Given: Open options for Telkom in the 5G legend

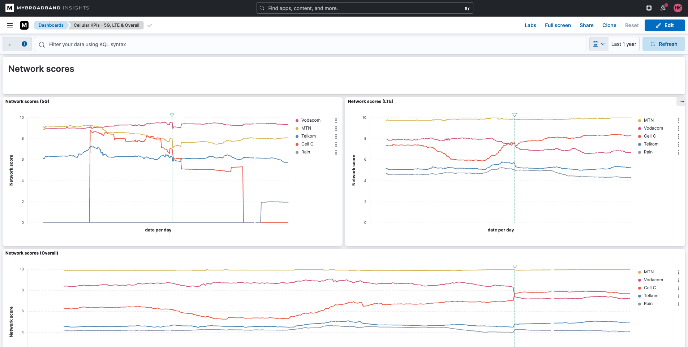Looking at the screenshot, I should [x=336, y=136].
